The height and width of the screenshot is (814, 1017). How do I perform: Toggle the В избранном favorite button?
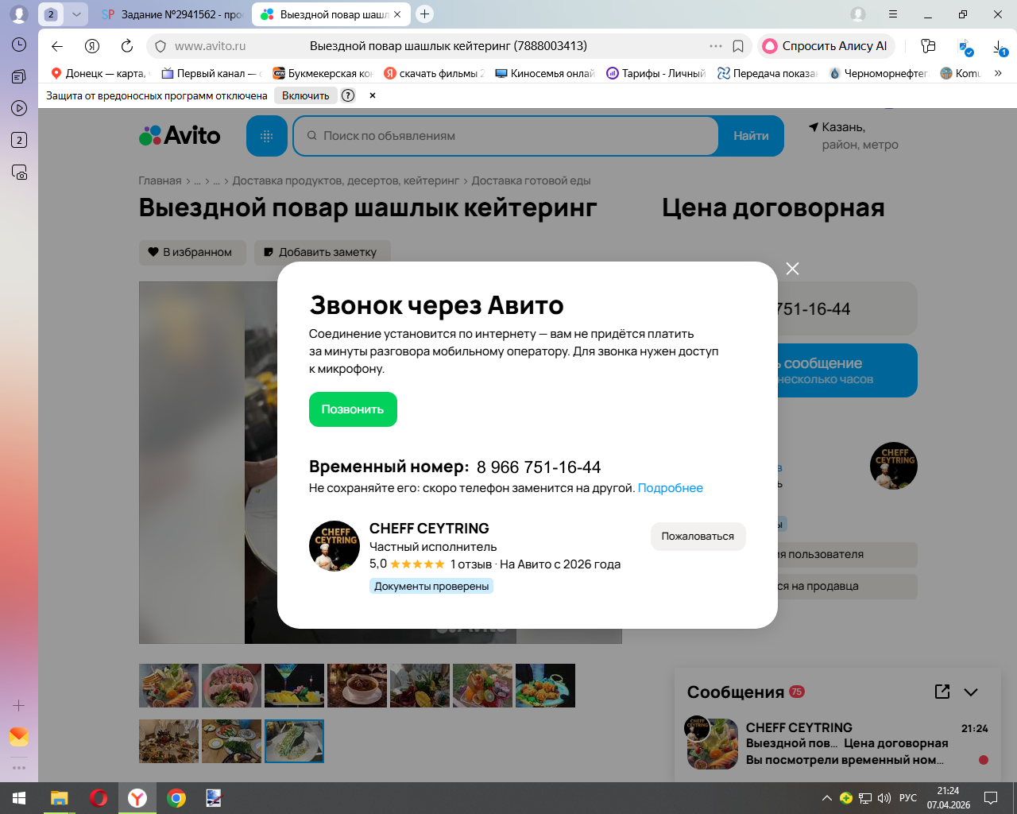[x=192, y=252]
